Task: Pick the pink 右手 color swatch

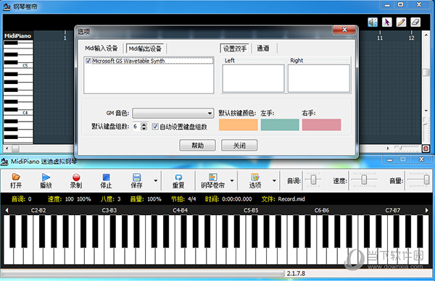Action: [321, 125]
